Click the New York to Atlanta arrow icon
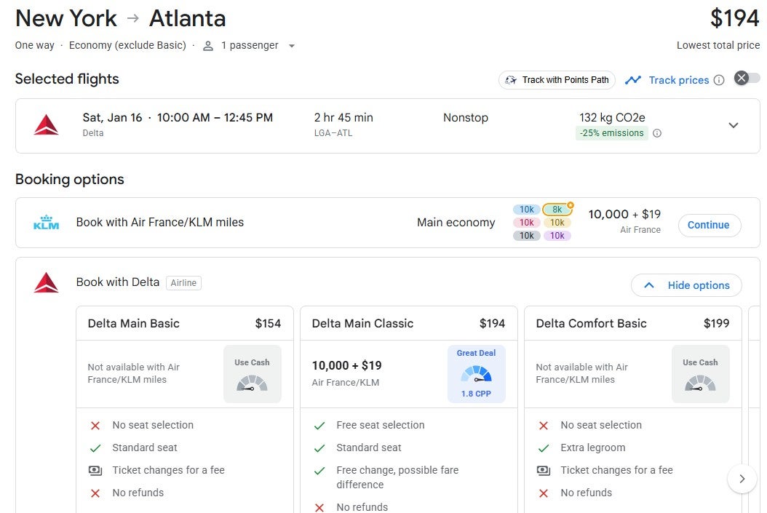This screenshot has height=513, width=767. coord(133,19)
